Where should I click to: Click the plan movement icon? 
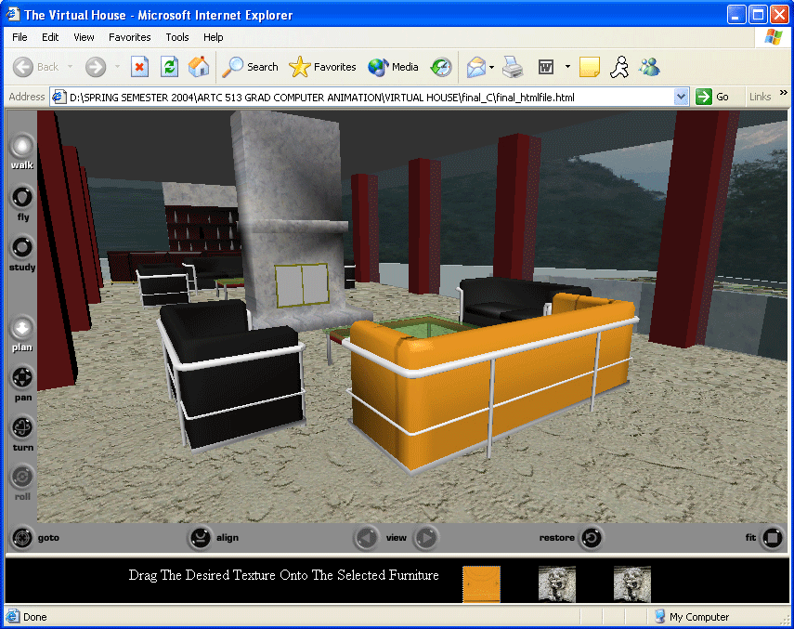pyautogui.click(x=21, y=328)
